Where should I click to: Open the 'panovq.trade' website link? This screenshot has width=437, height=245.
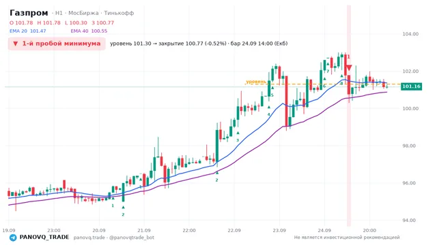point(89,238)
